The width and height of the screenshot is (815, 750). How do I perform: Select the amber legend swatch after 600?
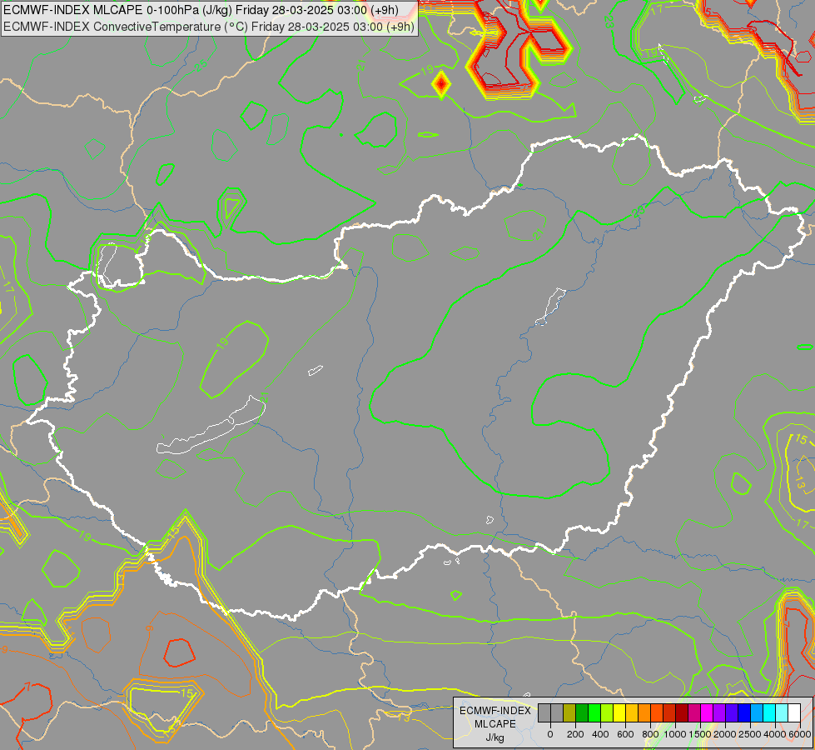point(632,712)
